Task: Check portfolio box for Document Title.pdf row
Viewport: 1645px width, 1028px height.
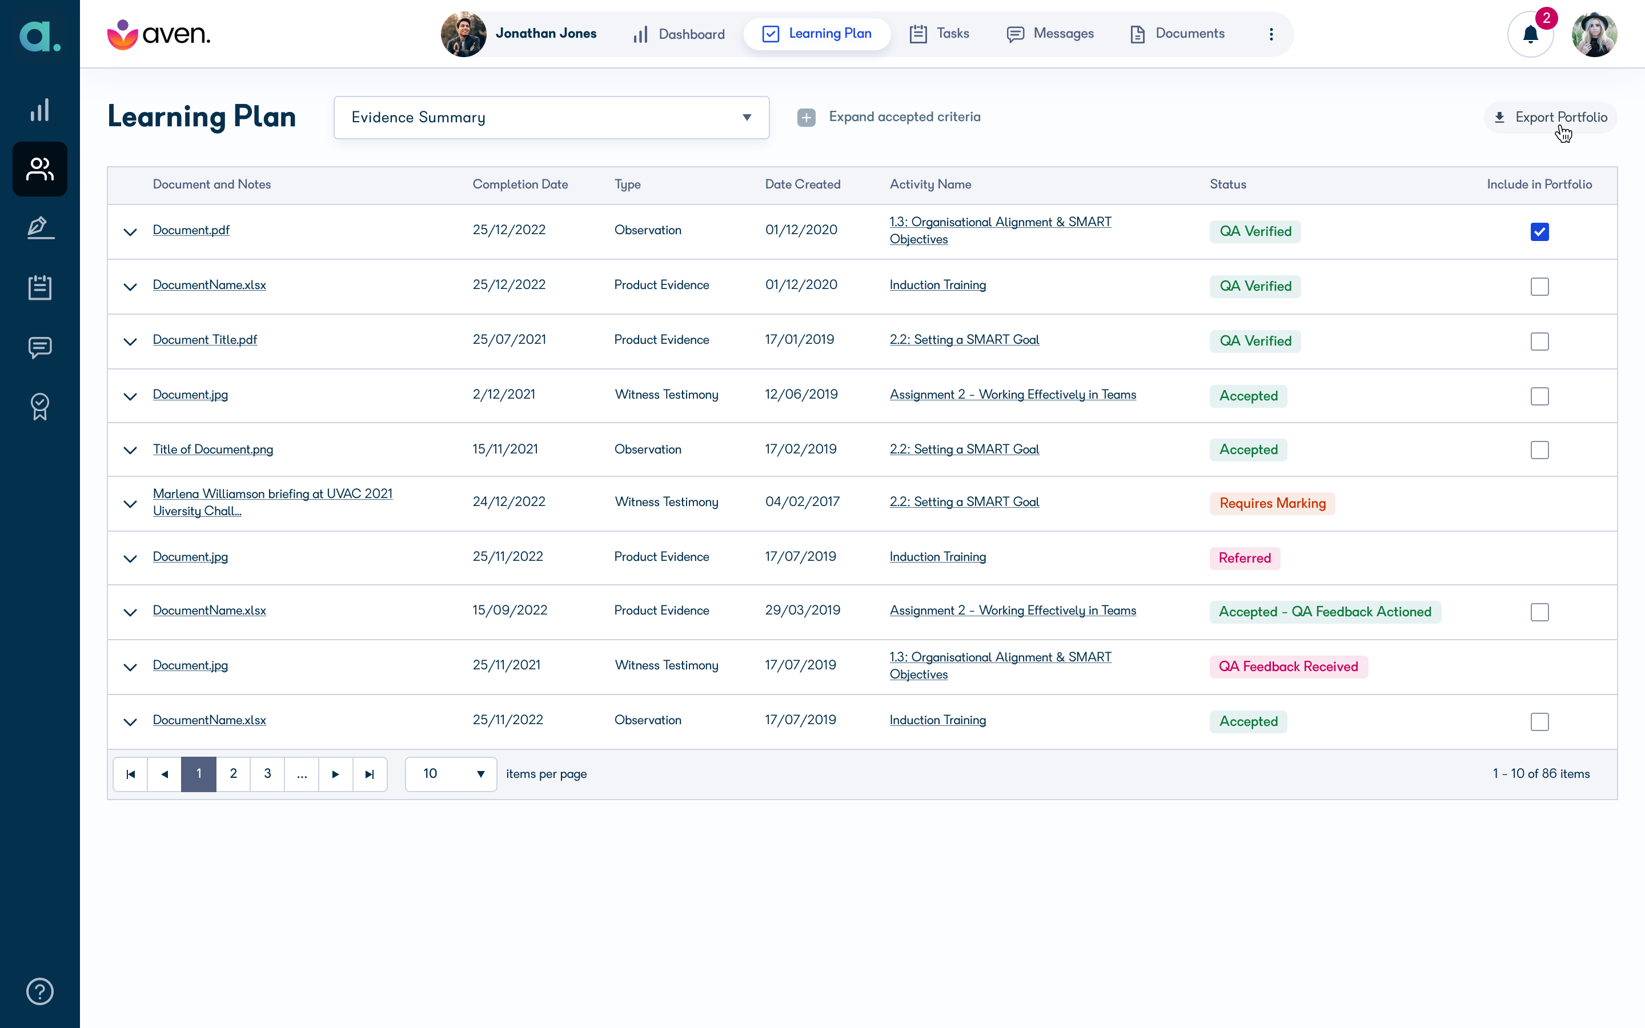Action: coord(1540,342)
